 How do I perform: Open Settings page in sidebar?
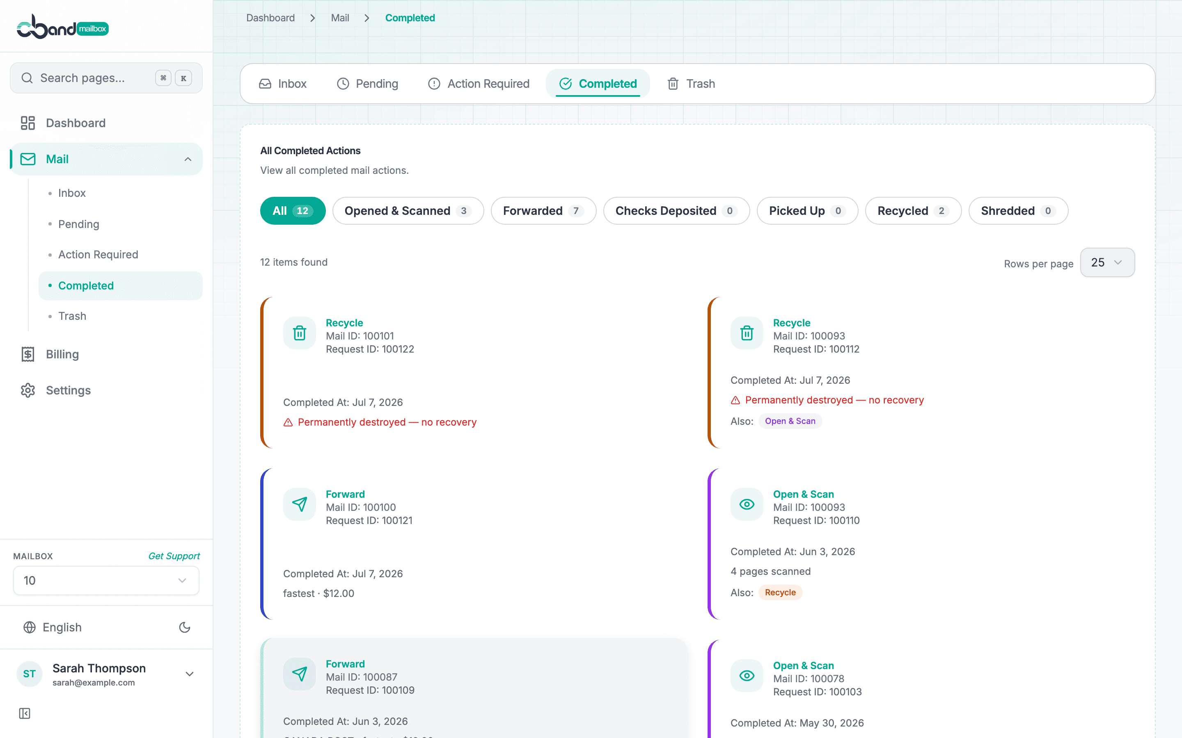[x=106, y=390]
